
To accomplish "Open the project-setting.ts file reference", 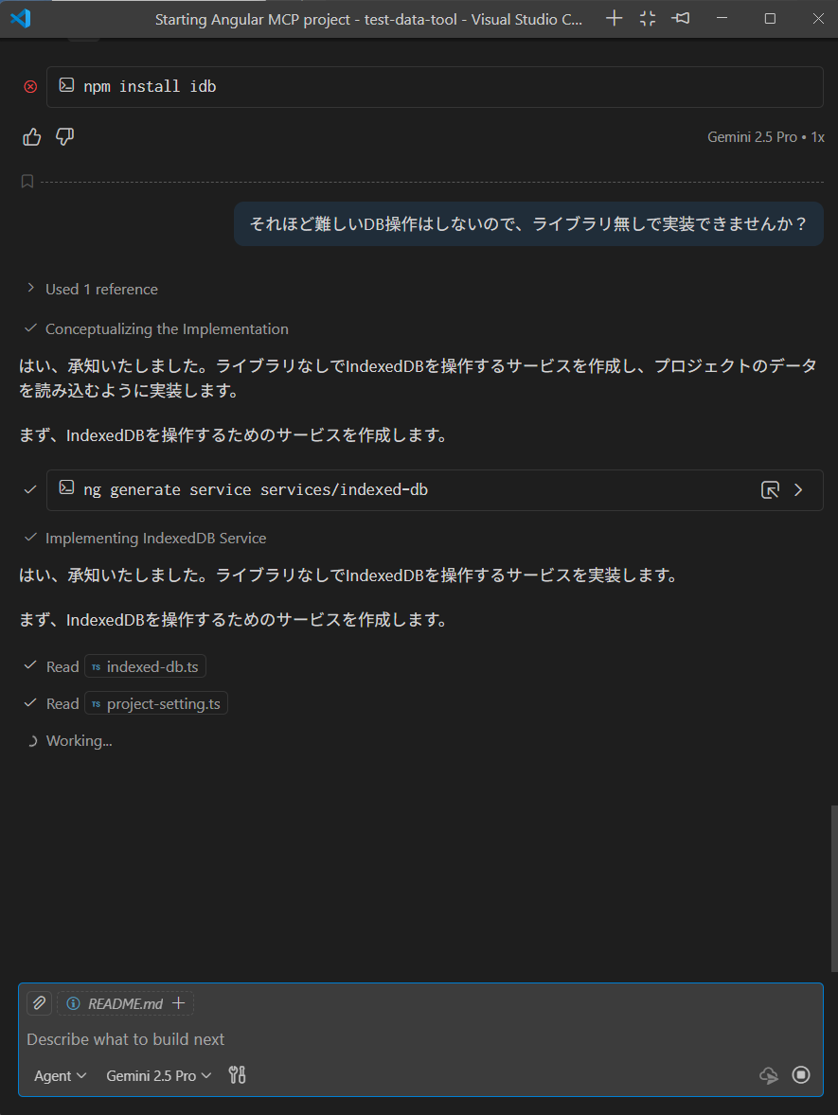I will tap(155, 702).
